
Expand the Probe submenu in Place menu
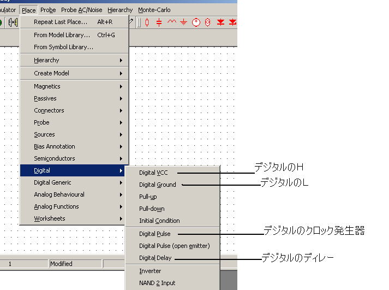pyautogui.click(x=74, y=122)
